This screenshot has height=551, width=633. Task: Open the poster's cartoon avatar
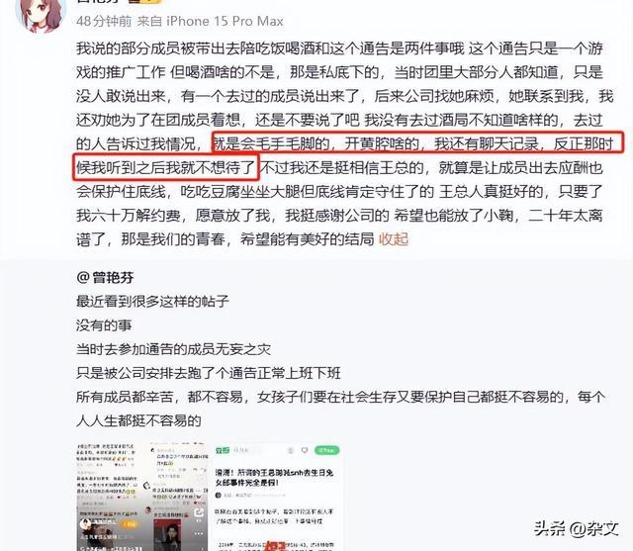(41, 12)
